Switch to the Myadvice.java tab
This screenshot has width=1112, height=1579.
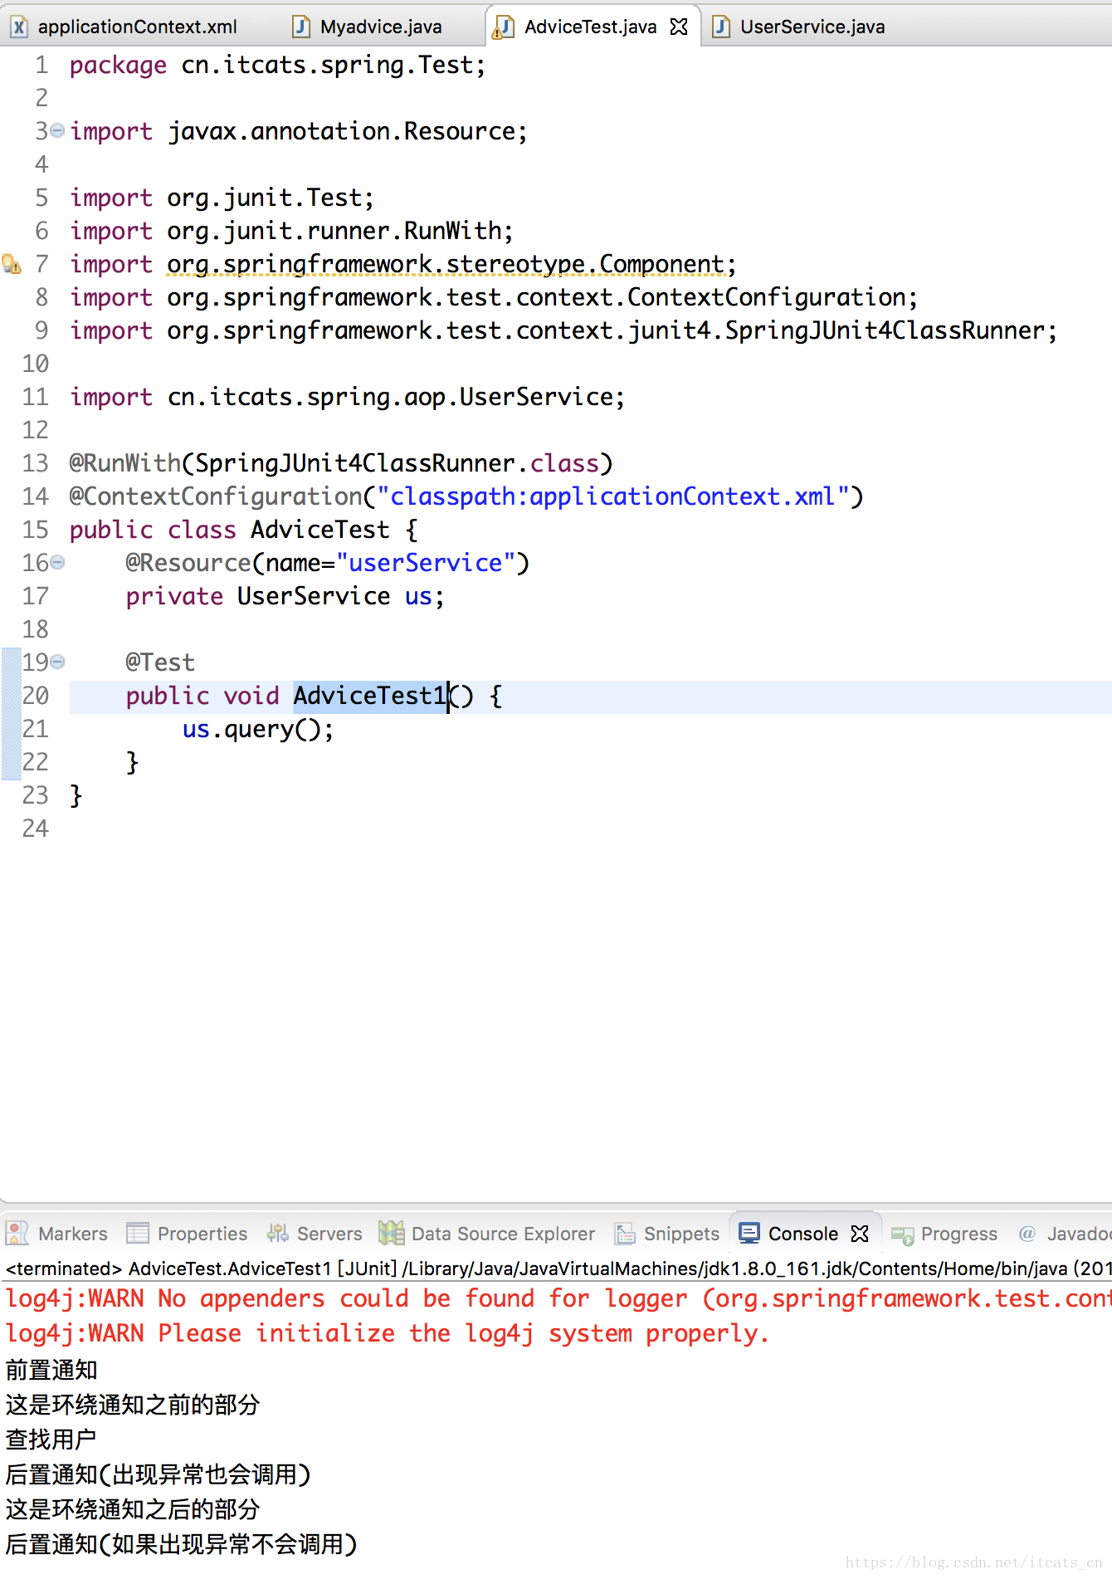[x=380, y=27]
